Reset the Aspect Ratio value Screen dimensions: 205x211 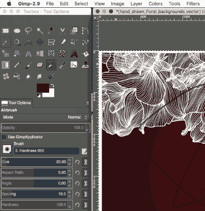(77, 173)
